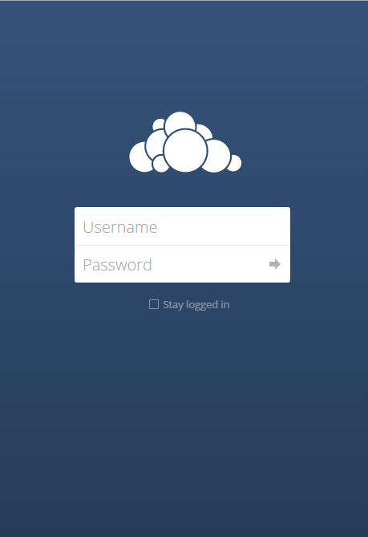Tick the box beside Stay logged in
This screenshot has height=537, width=368.
click(154, 304)
